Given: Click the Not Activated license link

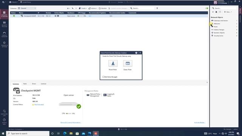Looking at the screenshot, I should point(39,105).
